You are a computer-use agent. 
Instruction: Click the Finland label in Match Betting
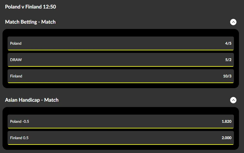[16, 76]
